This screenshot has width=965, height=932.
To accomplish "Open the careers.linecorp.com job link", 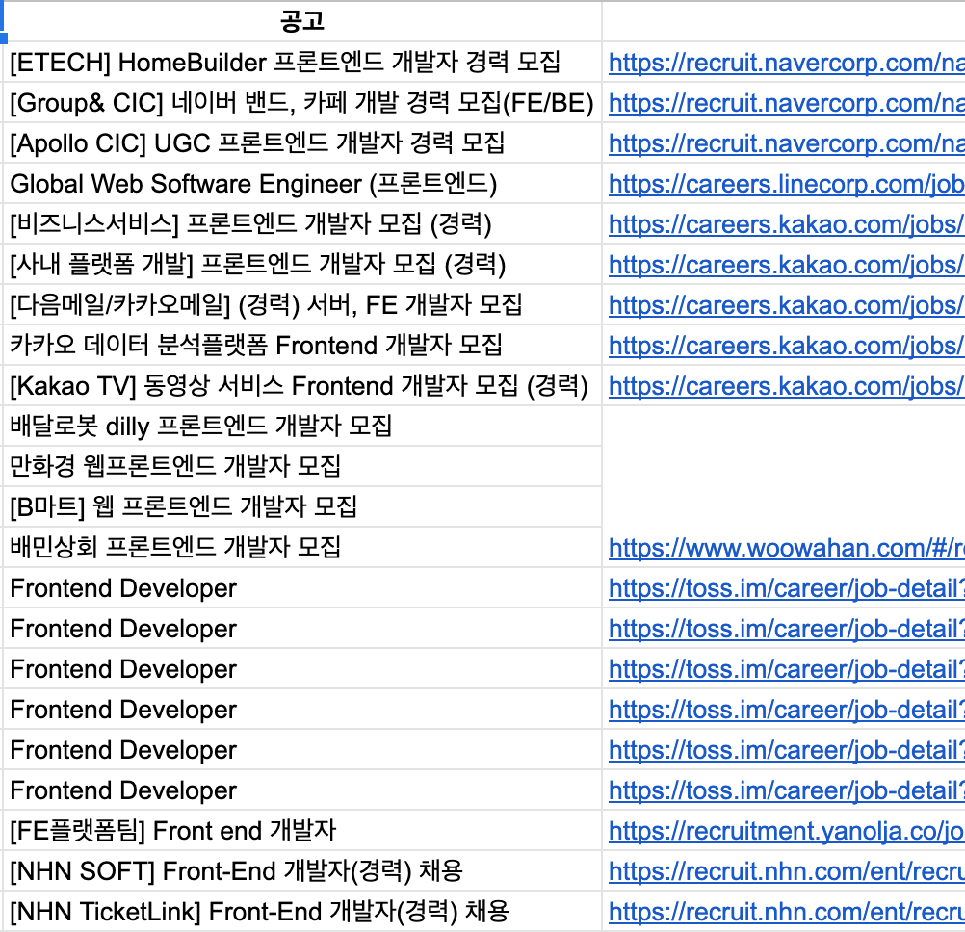I will 787,185.
